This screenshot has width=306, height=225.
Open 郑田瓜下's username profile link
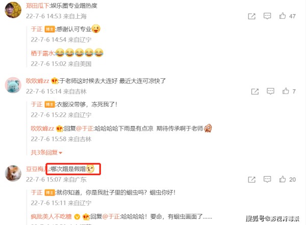(37, 6)
